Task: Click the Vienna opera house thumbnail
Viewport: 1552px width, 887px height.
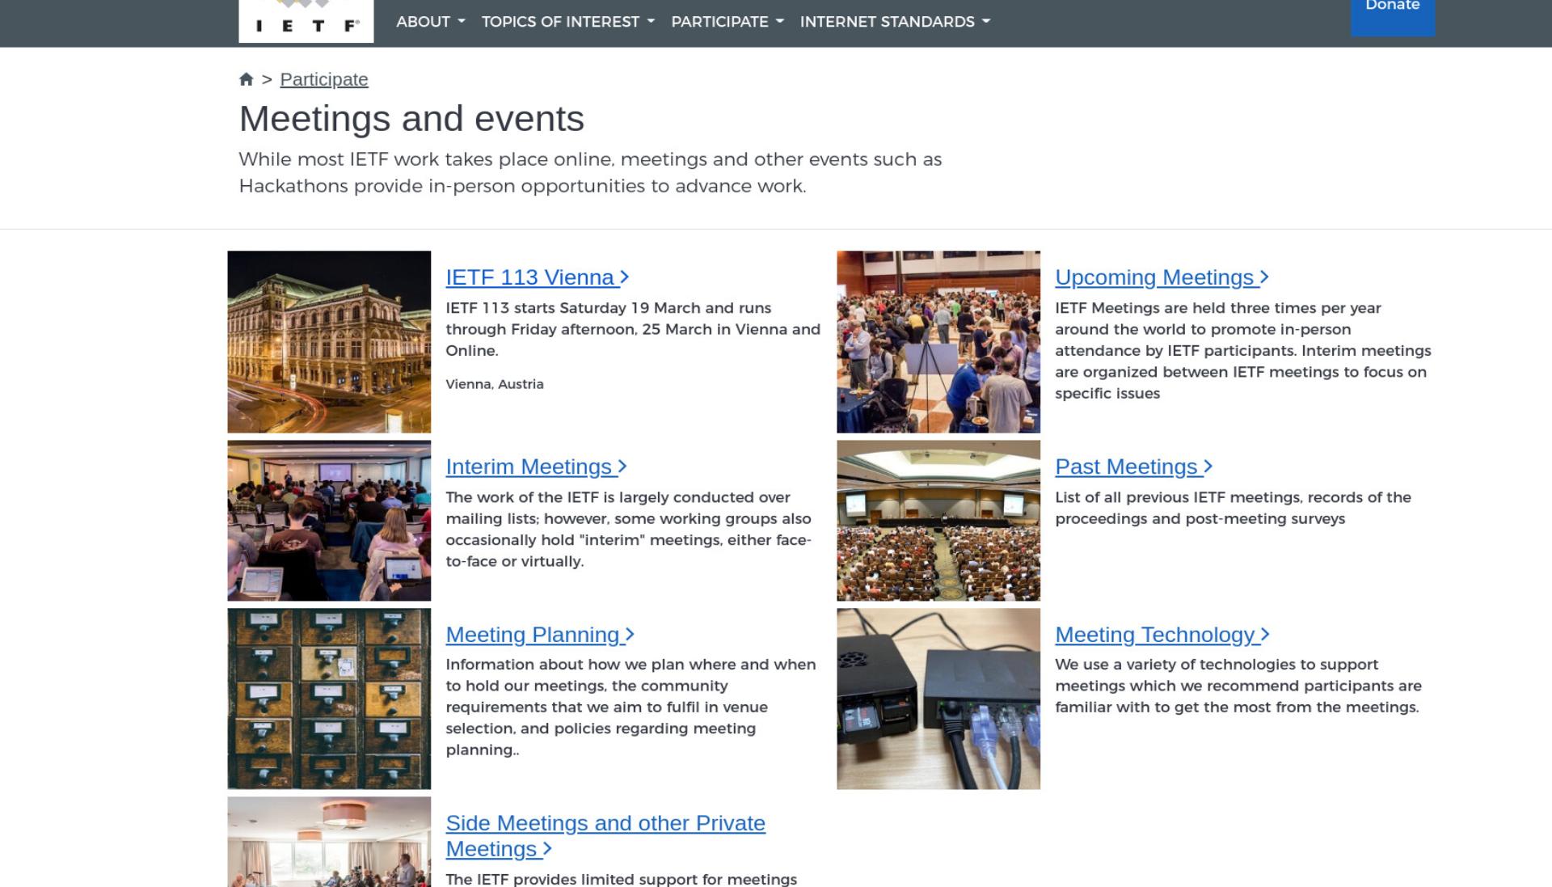Action: 329,342
